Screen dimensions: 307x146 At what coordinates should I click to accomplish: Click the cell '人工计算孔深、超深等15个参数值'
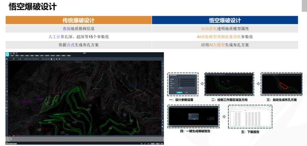(x=78, y=37)
